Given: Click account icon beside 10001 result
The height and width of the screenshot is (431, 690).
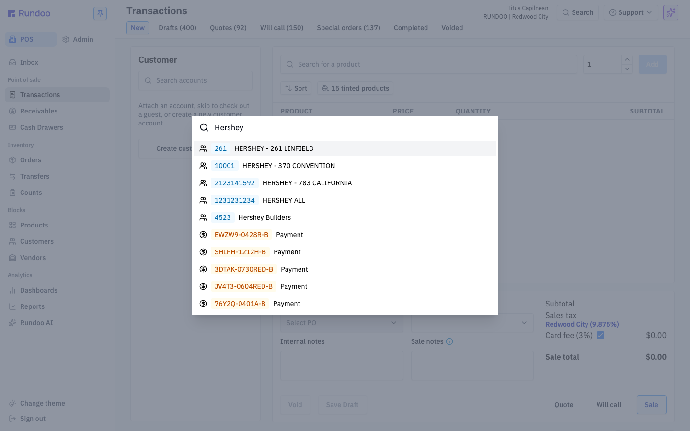Looking at the screenshot, I should (203, 166).
